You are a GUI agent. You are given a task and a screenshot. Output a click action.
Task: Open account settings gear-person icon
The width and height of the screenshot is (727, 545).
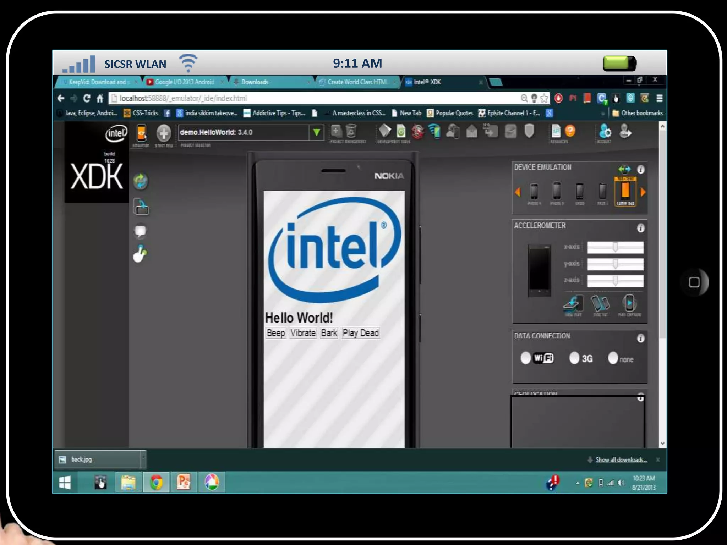(x=605, y=131)
